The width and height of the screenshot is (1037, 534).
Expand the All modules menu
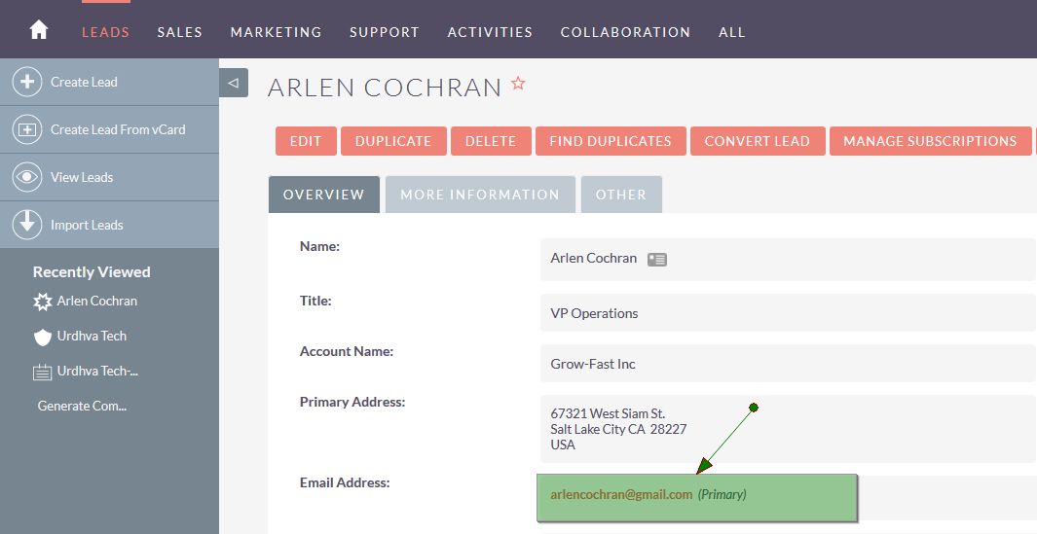(731, 32)
